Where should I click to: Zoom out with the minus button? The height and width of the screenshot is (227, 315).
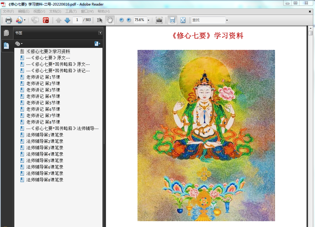[x=121, y=20]
